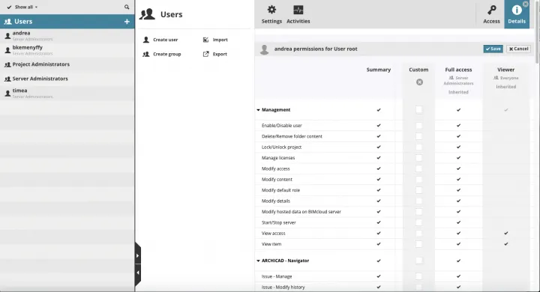Screen dimensions: 540x292
Task: Add new user with plus icon
Action: tap(127, 21)
